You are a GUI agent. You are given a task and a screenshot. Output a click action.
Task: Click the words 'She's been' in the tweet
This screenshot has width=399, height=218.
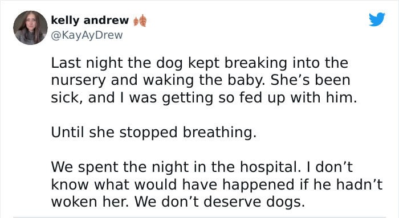pyautogui.click(x=311, y=80)
